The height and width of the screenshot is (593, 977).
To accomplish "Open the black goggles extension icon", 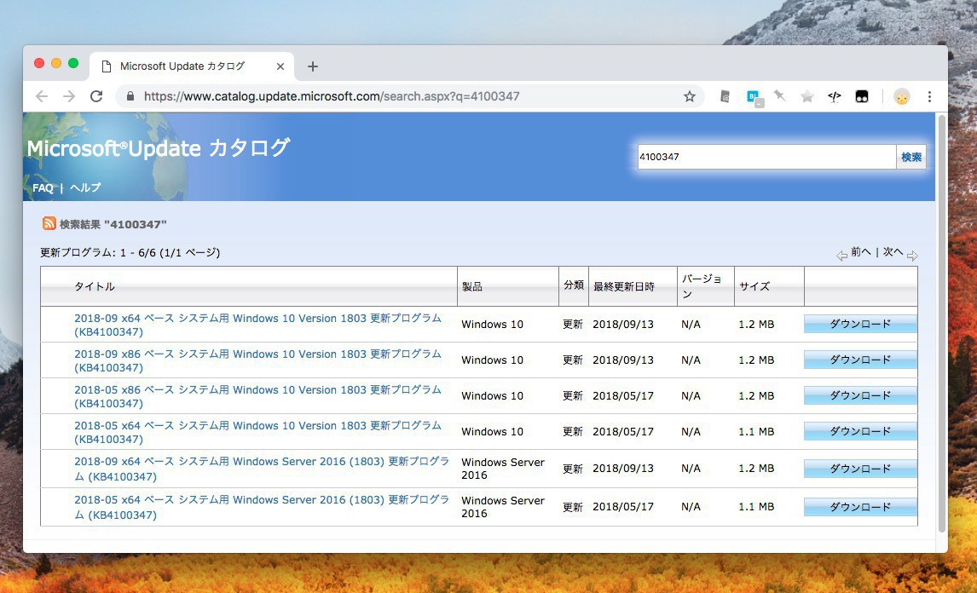I will (x=862, y=96).
